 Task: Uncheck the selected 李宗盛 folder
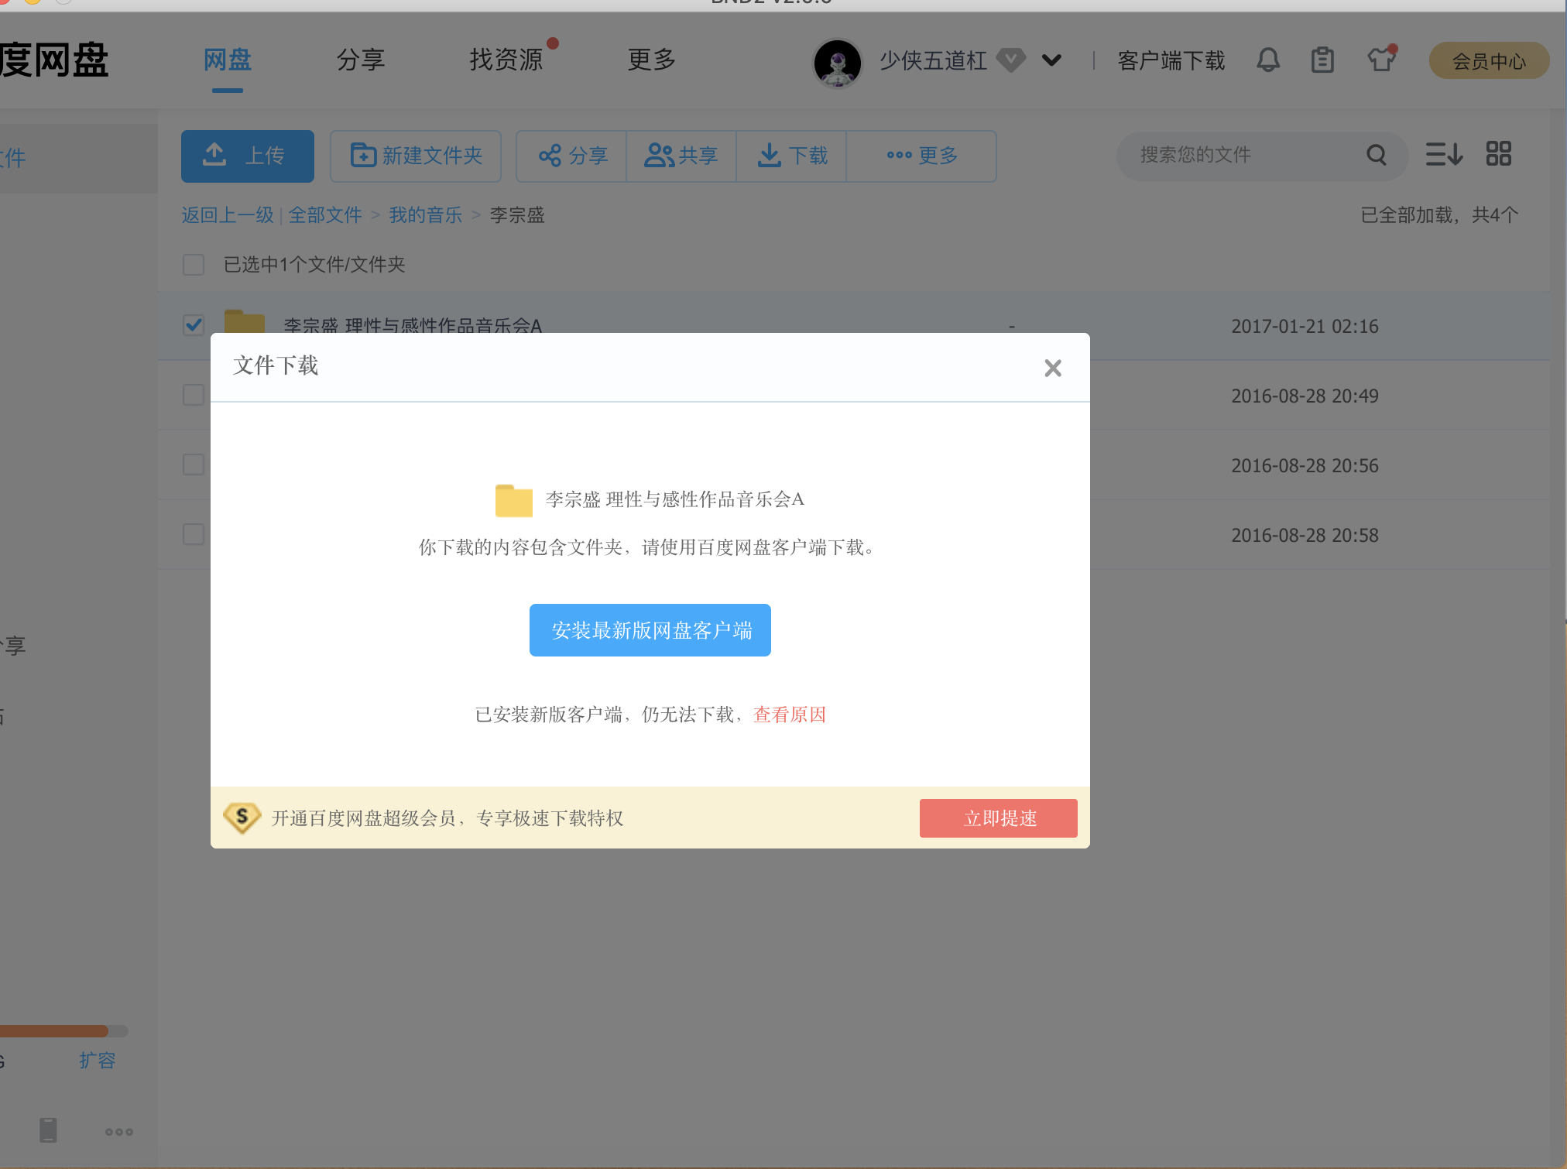tap(193, 326)
